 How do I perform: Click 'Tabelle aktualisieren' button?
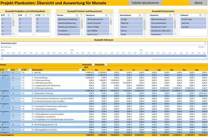[x=145, y=3]
